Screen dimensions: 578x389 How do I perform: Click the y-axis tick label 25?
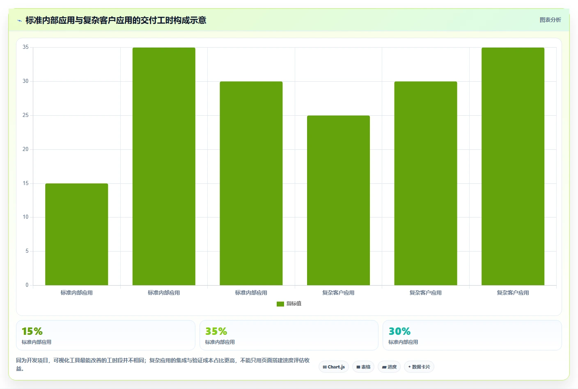click(x=25, y=115)
